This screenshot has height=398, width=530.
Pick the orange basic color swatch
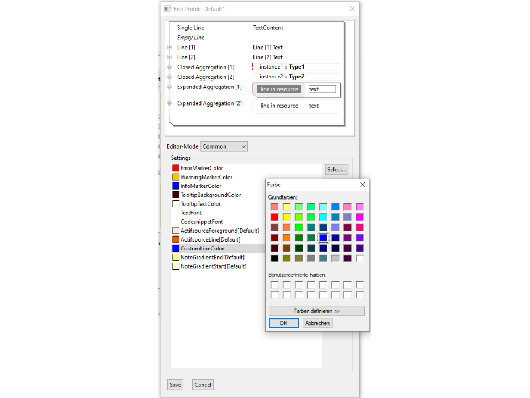[x=287, y=238]
